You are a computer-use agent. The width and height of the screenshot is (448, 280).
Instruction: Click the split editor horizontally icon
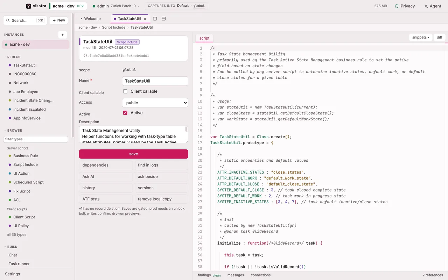click(x=163, y=19)
